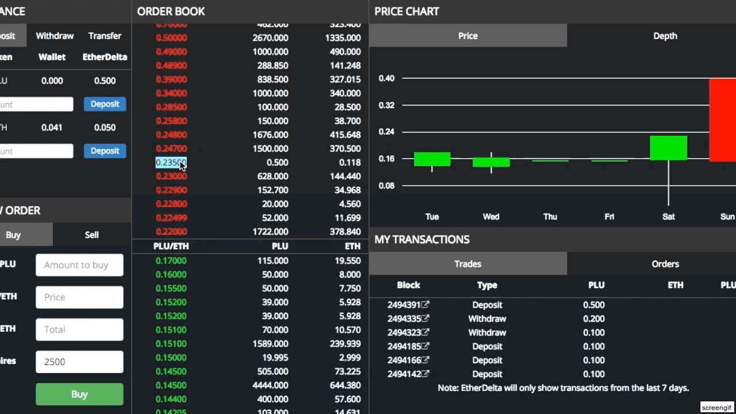736x414 pixels.
Task: Click the Tuesday green candlestick in chart
Action: 432,159
